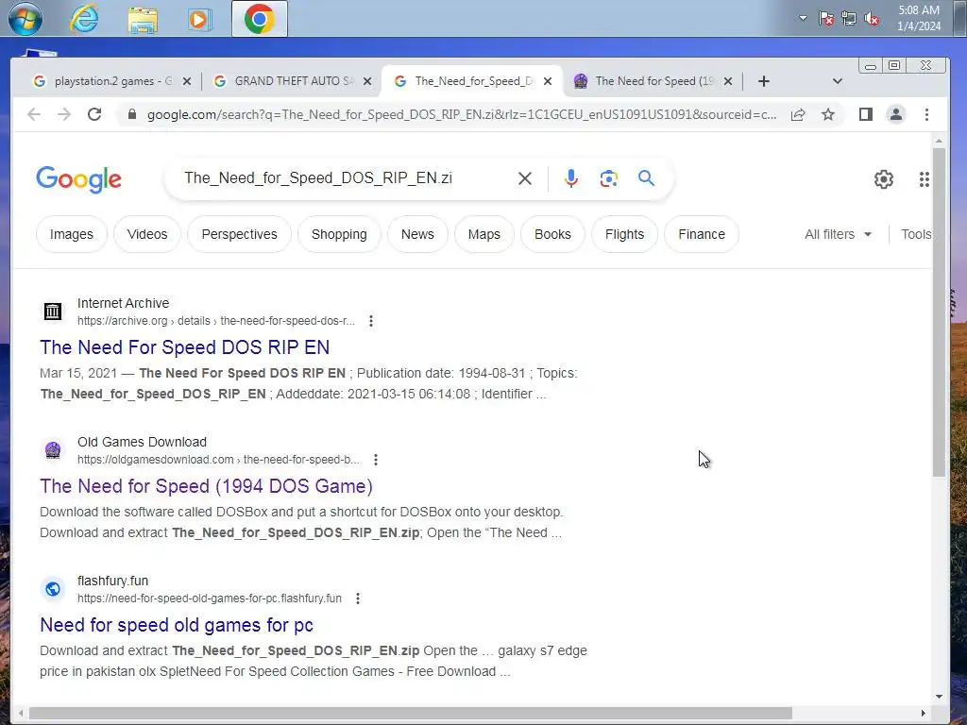967x725 pixels.
Task: Open Windows Explorer folder icon in taskbar
Action: tap(143, 19)
